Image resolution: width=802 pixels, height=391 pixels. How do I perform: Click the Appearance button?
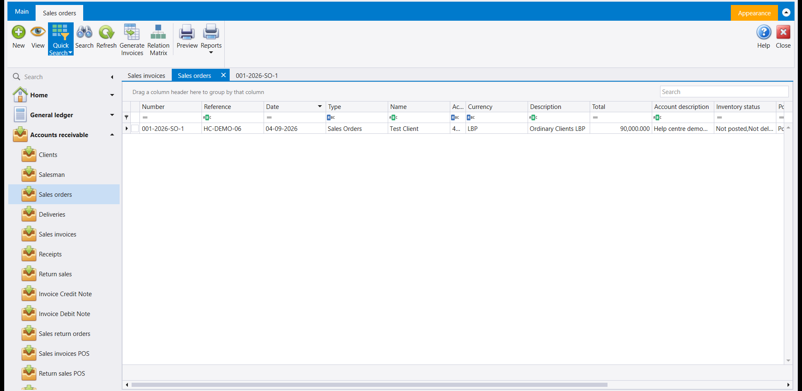pyautogui.click(x=754, y=13)
